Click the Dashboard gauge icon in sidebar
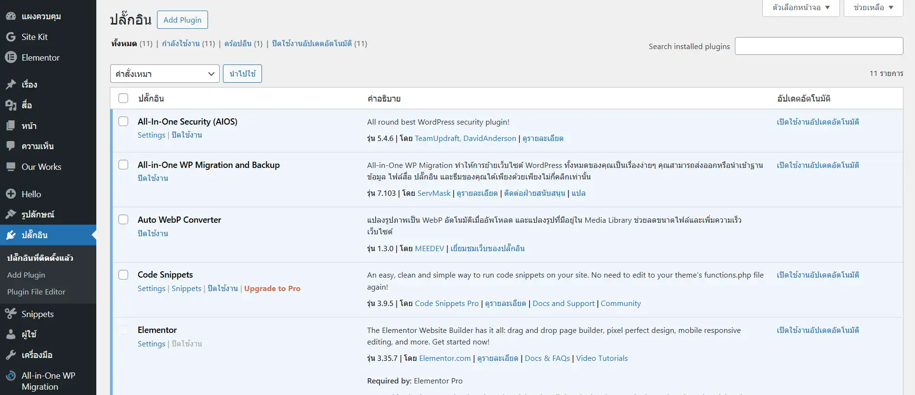This screenshot has height=395, width=915. click(11, 16)
